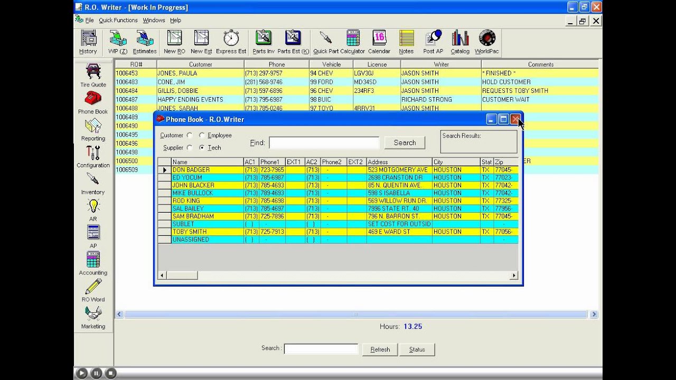Click the Status button

pyautogui.click(x=417, y=349)
